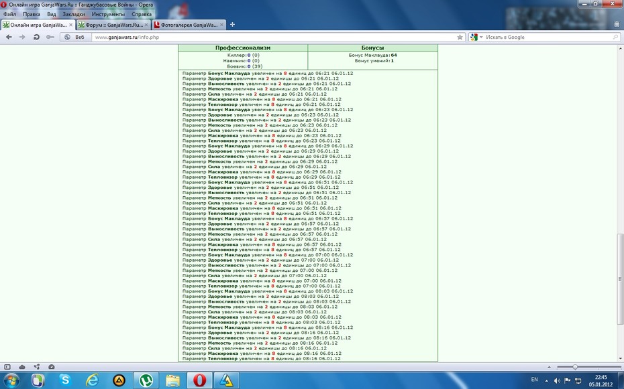Click the Тепловизор line until 08:16
Screen dimensions: 624x389
[x=261, y=358]
